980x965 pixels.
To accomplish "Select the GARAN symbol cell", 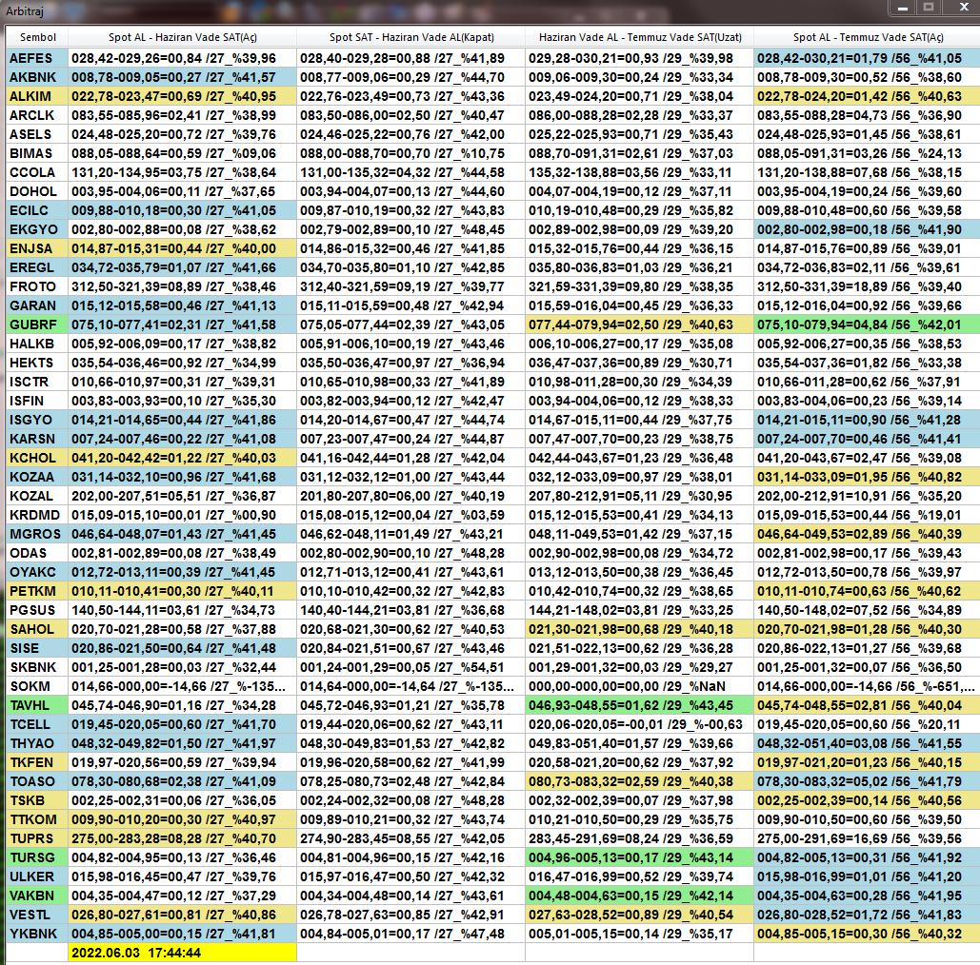I will 37,306.
